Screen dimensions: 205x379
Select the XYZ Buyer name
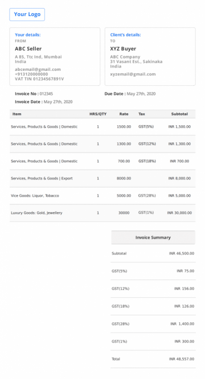coord(123,49)
